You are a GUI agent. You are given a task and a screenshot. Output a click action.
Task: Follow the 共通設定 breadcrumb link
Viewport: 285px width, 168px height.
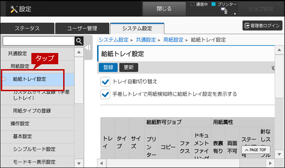pyautogui.click(x=146, y=40)
